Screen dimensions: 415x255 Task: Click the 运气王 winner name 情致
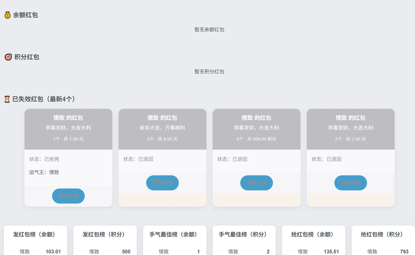coord(55,172)
